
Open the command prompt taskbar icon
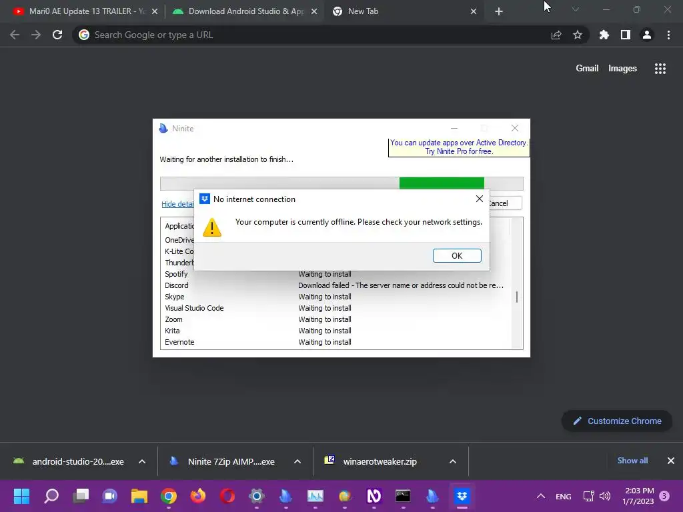(x=403, y=496)
